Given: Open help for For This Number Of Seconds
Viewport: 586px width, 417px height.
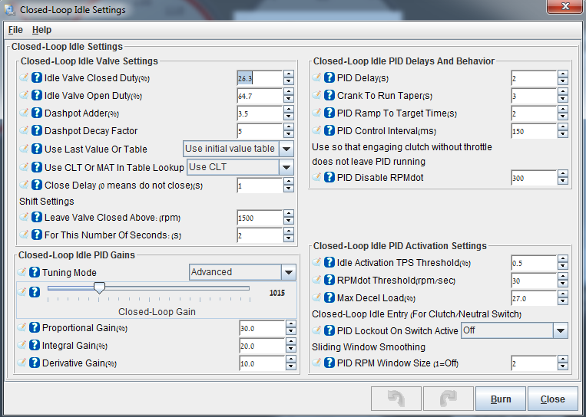Looking at the screenshot, I should coord(37,235).
